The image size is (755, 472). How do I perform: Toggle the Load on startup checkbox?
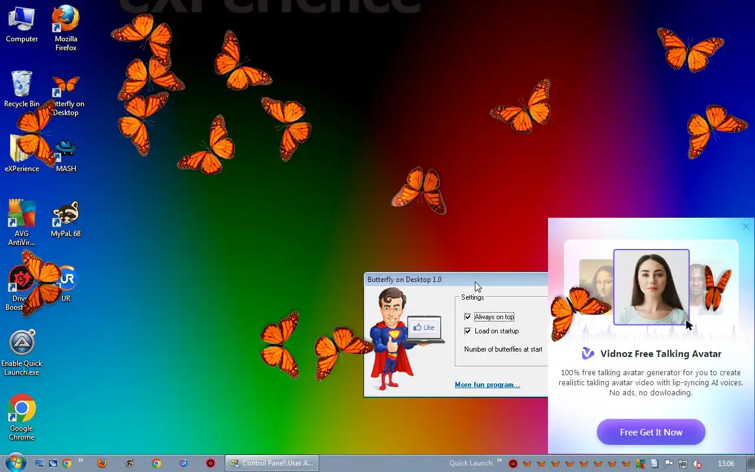[468, 331]
